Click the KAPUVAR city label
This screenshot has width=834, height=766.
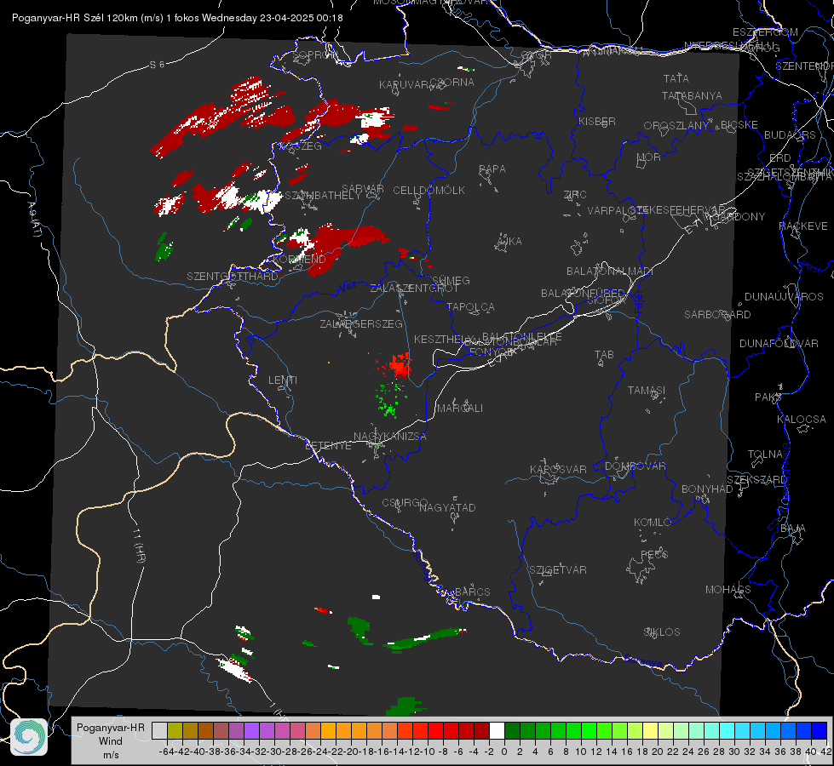click(x=405, y=84)
